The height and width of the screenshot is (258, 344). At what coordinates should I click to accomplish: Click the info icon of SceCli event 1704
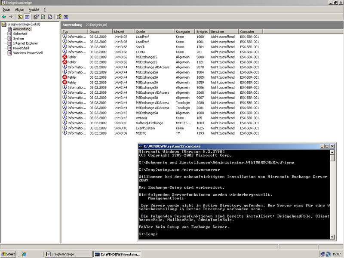pyautogui.click(x=65, y=46)
